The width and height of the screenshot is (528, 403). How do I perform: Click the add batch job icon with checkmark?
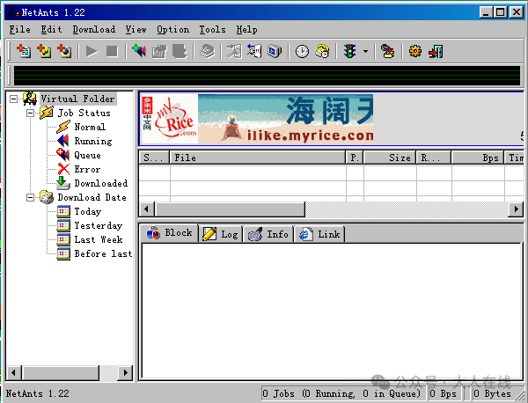click(44, 51)
